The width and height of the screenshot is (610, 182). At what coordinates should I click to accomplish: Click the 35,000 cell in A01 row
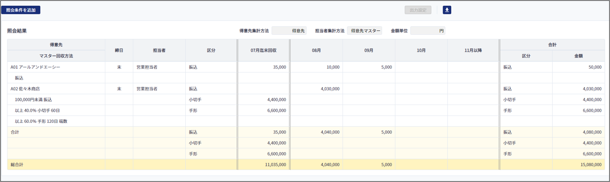click(x=264, y=67)
